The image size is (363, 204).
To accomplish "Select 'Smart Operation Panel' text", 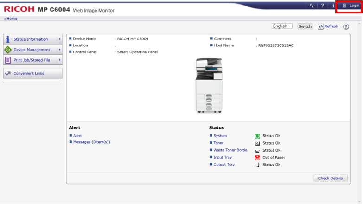I will [137, 52].
